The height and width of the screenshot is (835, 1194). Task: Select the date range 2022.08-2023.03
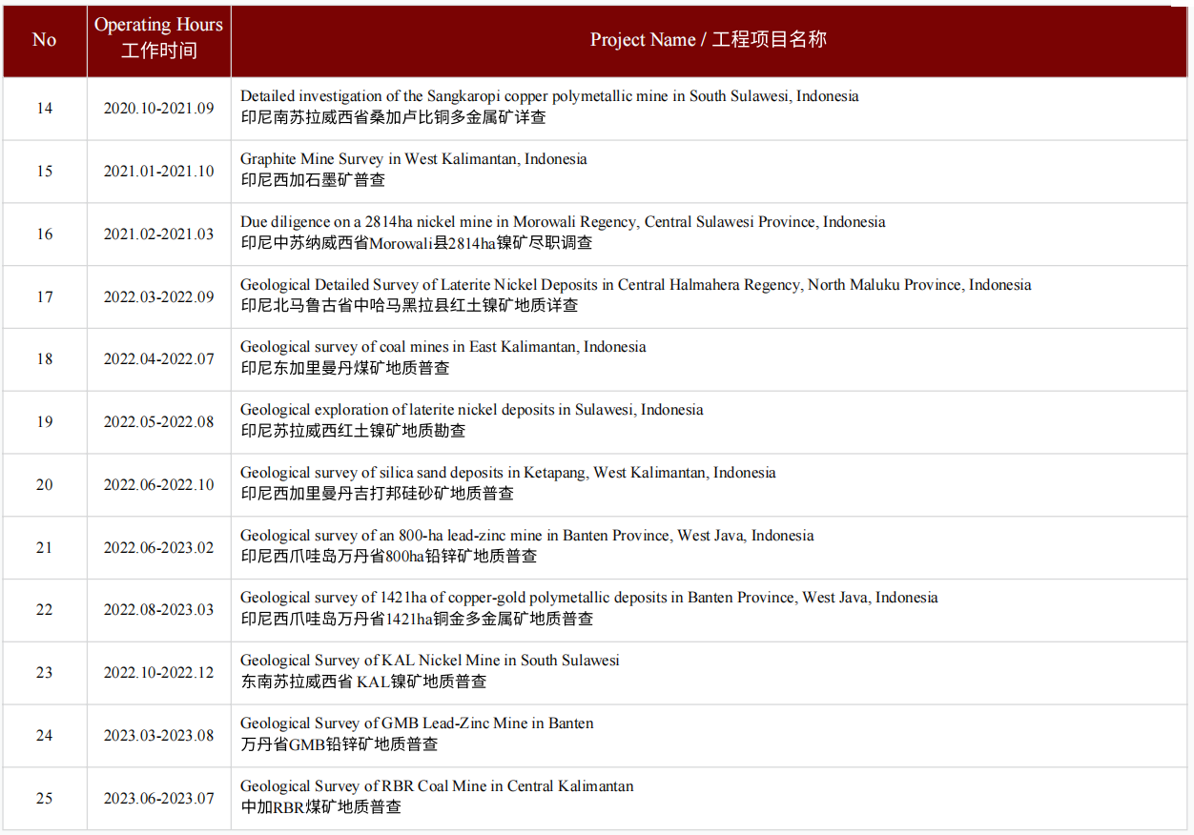(x=158, y=610)
